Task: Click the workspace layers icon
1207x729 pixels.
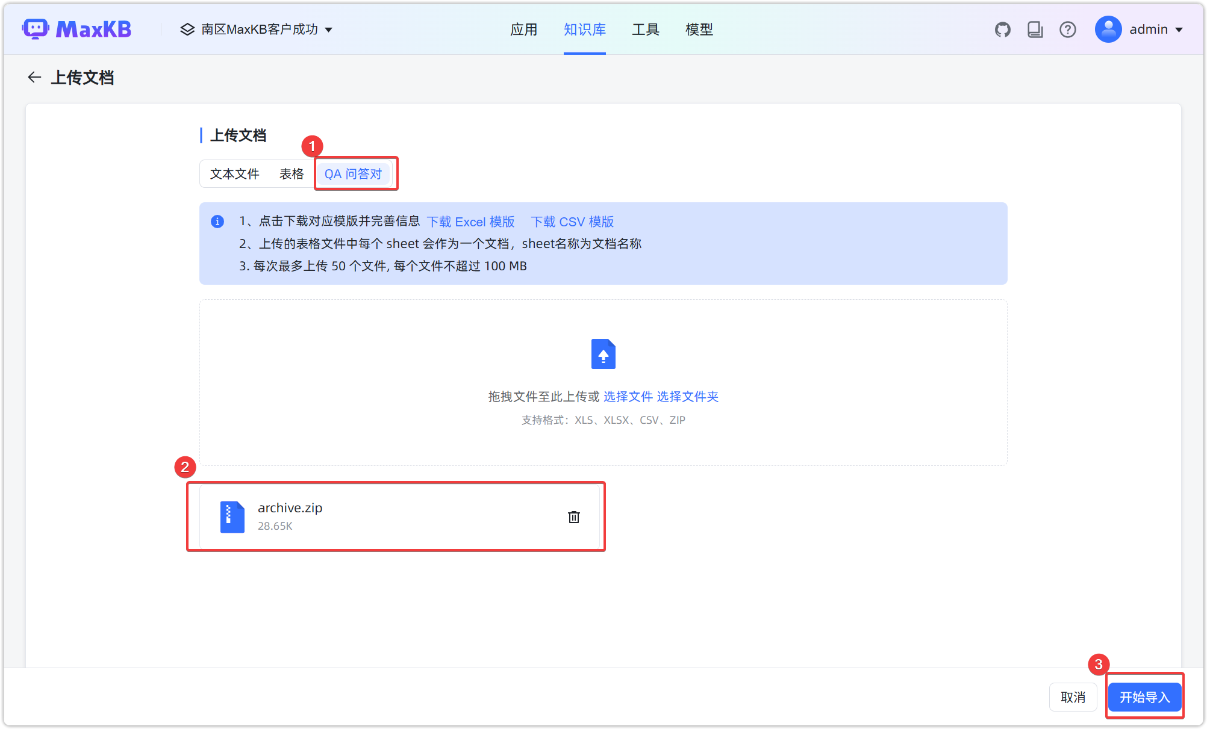Action: click(187, 29)
